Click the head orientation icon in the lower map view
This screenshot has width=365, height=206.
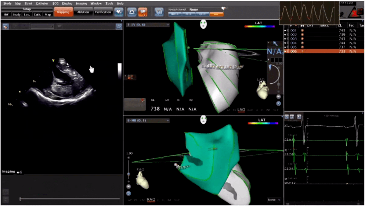[x=203, y=120]
